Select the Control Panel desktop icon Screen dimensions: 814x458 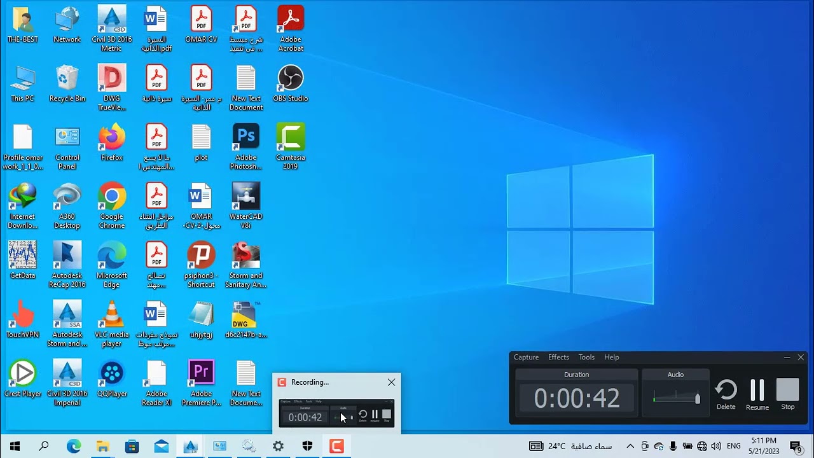tap(67, 146)
